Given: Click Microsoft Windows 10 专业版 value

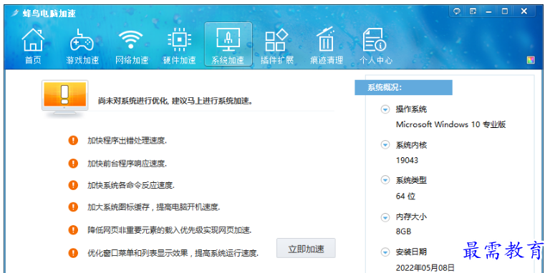Looking at the screenshot, I should (x=450, y=124).
